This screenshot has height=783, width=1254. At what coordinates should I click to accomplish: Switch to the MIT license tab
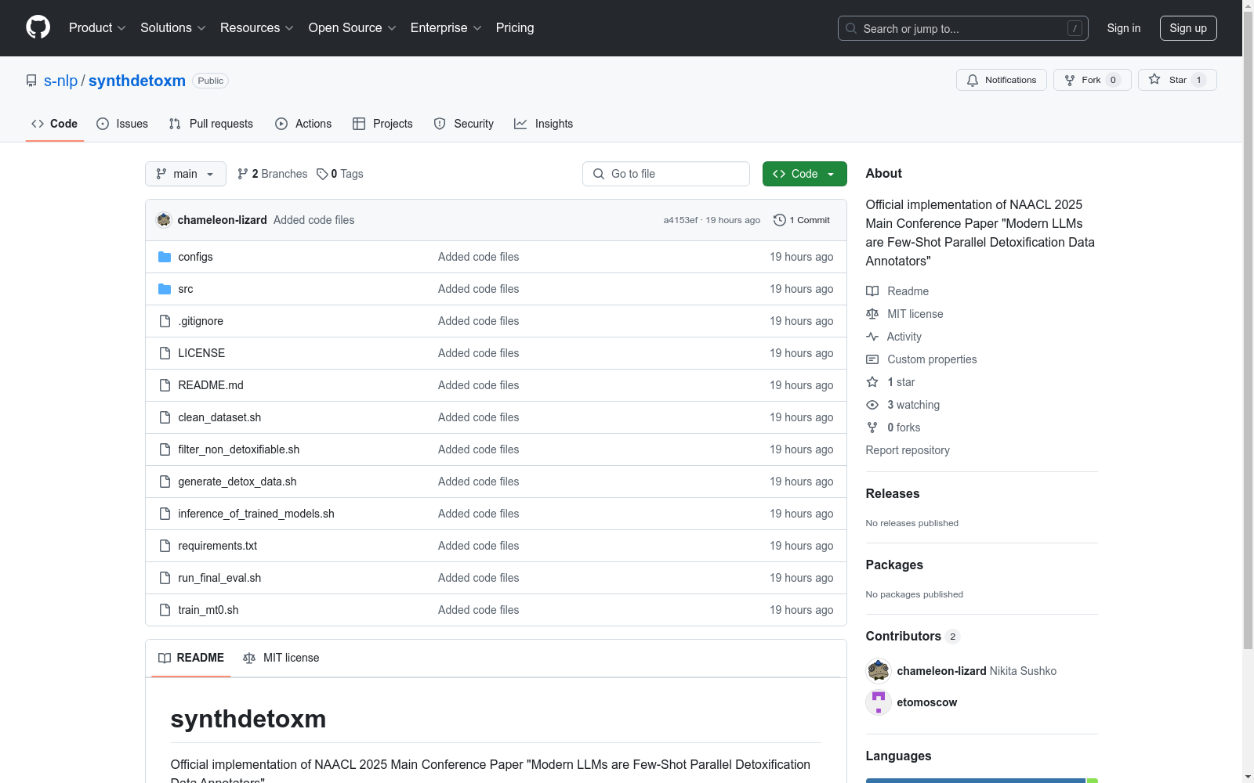click(281, 658)
